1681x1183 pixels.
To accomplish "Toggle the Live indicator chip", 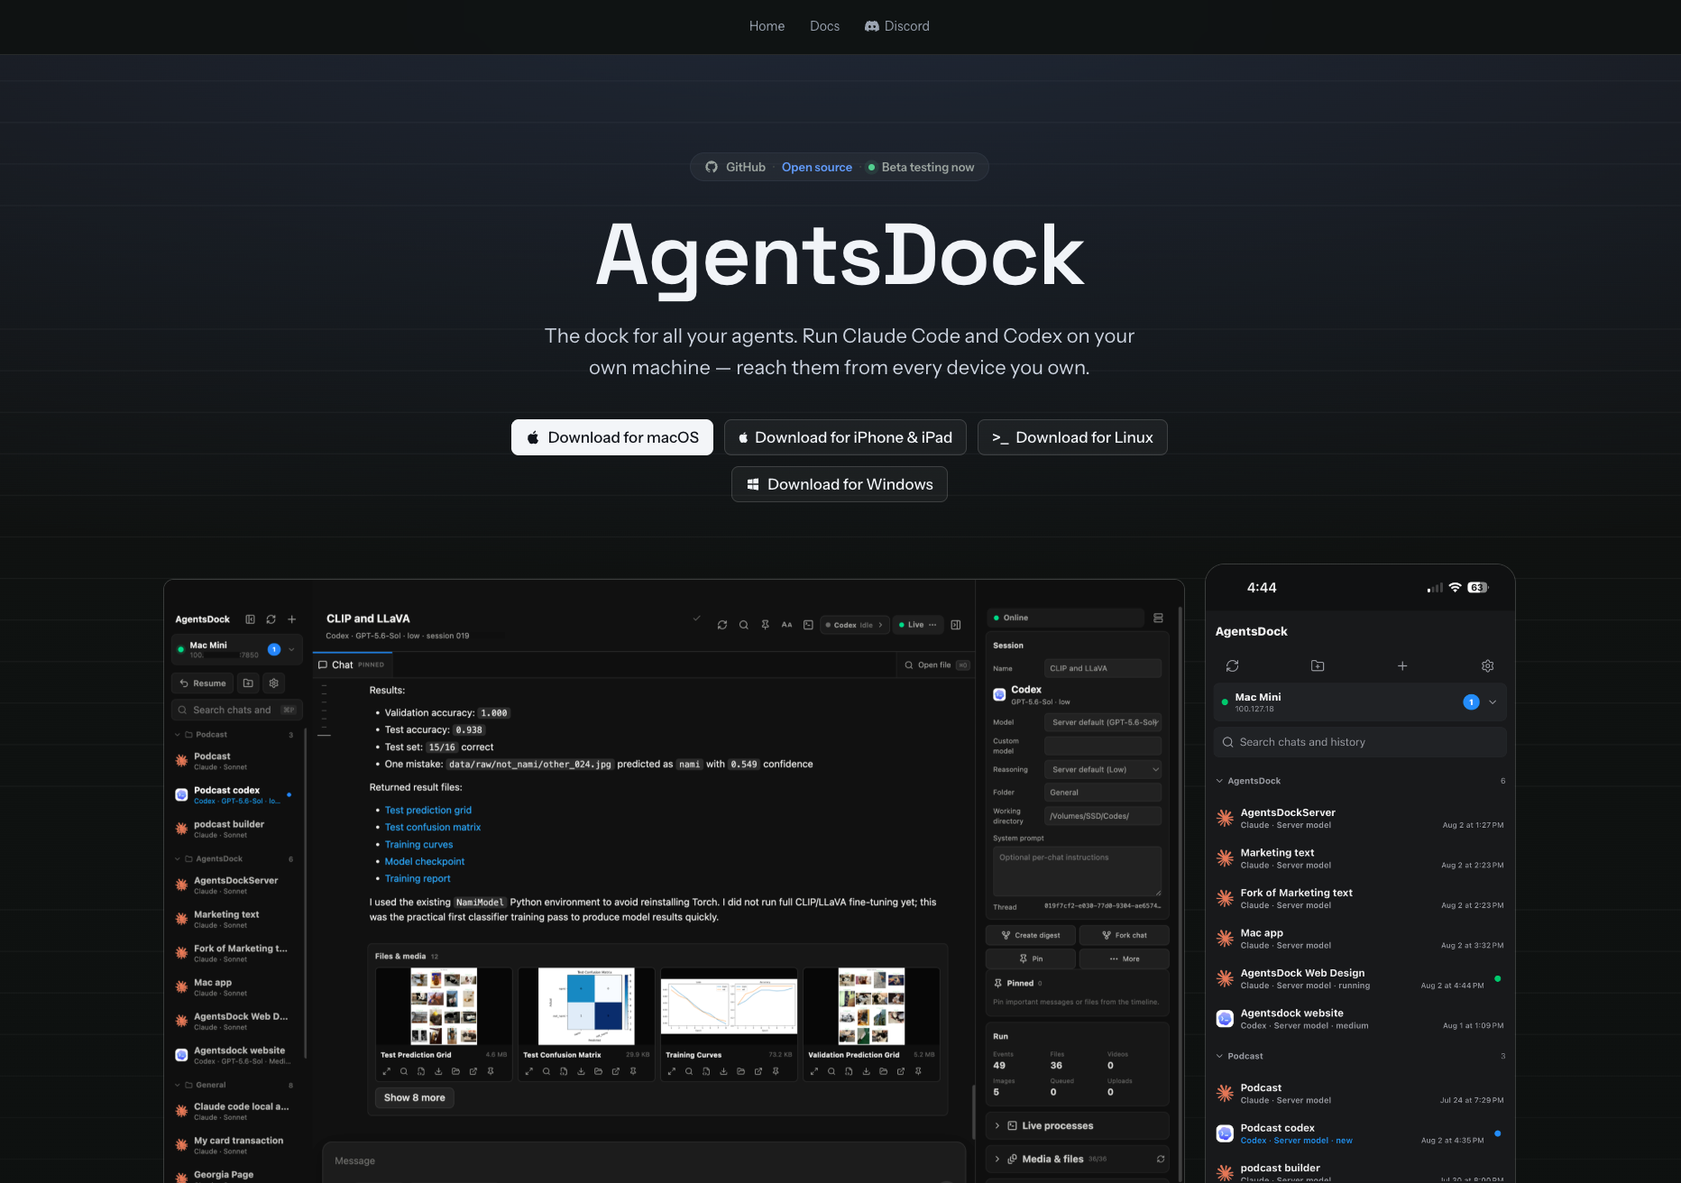I will pyautogui.click(x=918, y=625).
